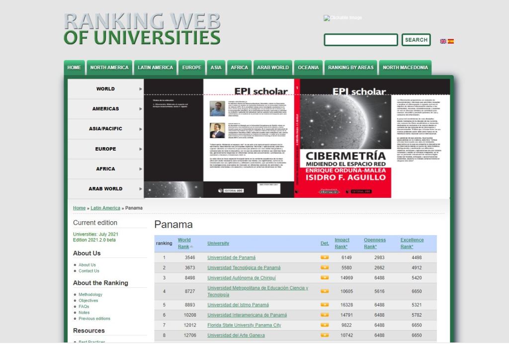The width and height of the screenshot is (509, 344).
Task: Select the Europe navigation tab
Action: pos(191,68)
